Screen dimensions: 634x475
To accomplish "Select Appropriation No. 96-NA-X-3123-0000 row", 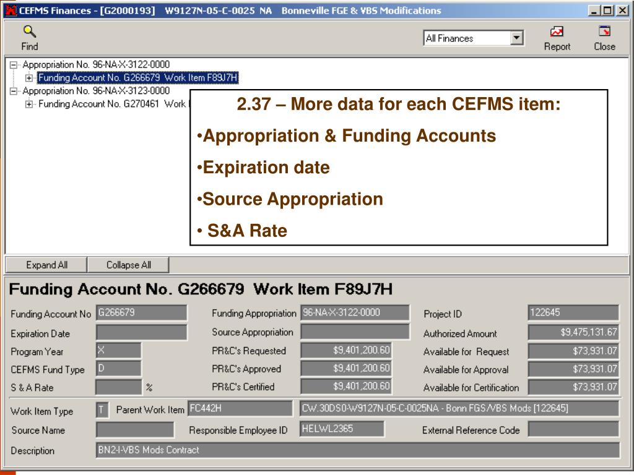I will (96, 91).
